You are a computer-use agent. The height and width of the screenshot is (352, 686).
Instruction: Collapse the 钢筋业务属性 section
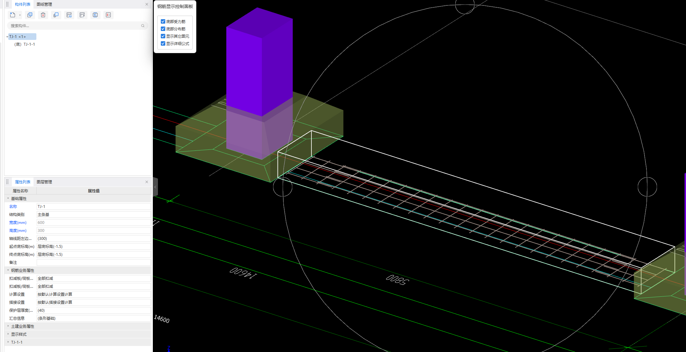pos(8,270)
